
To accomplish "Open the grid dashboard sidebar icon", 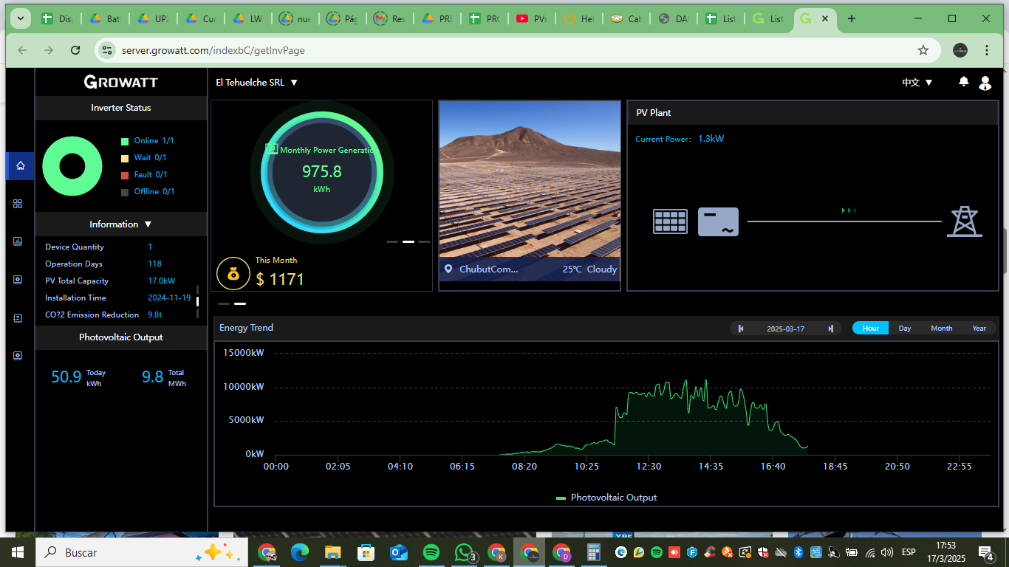I will click(x=18, y=204).
